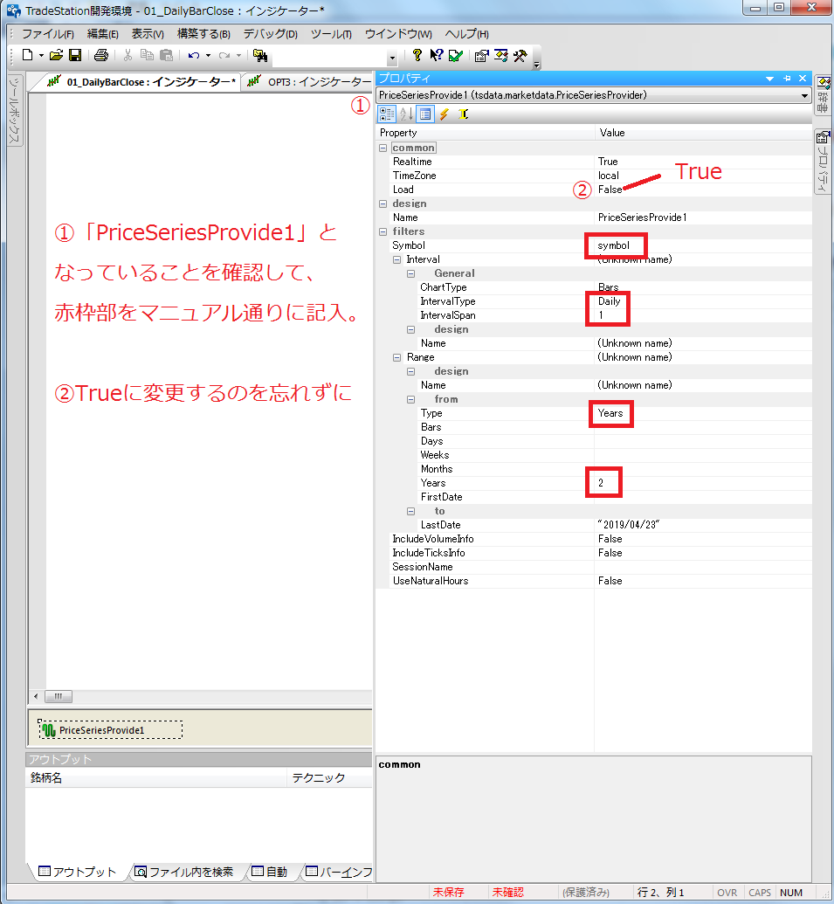Toggle Alphabetical sort in properties panel
The width and height of the screenshot is (834, 904).
[406, 114]
